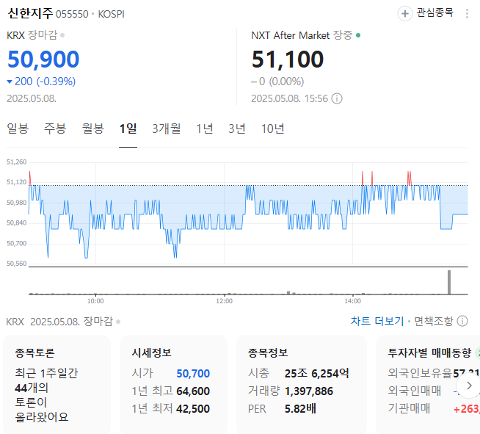Click 거래량 value 1,397,886
Screen dimensions: 480x434
(x=309, y=391)
